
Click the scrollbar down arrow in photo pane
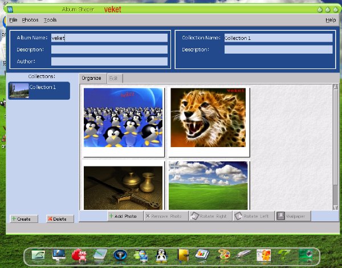(336, 208)
